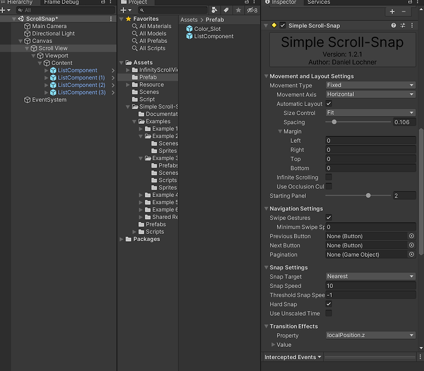Viewport: 424px width, 371px height.
Task: Click Assets in the breadcrumb path
Action: click(x=189, y=20)
